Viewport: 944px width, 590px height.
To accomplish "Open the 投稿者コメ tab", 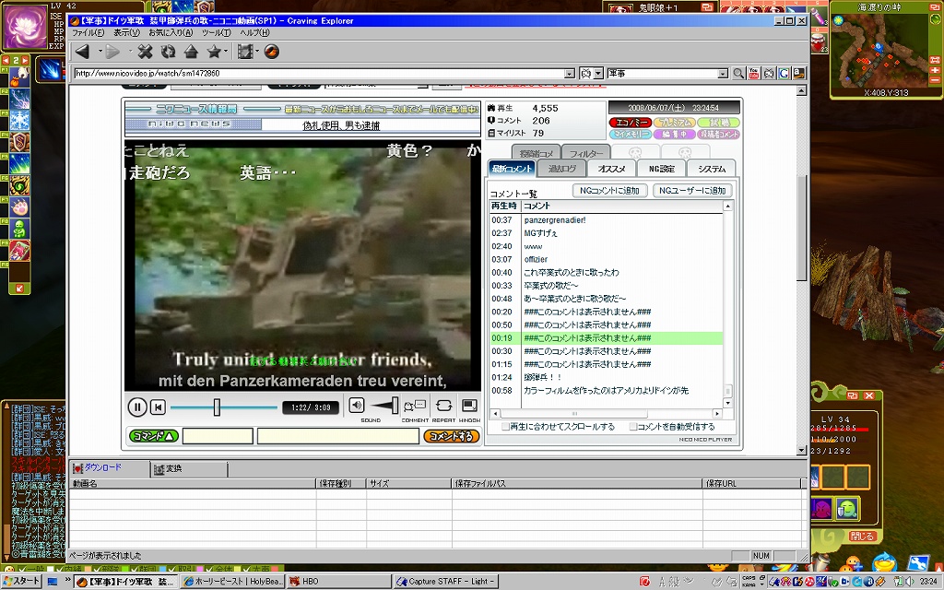I will coord(537,154).
